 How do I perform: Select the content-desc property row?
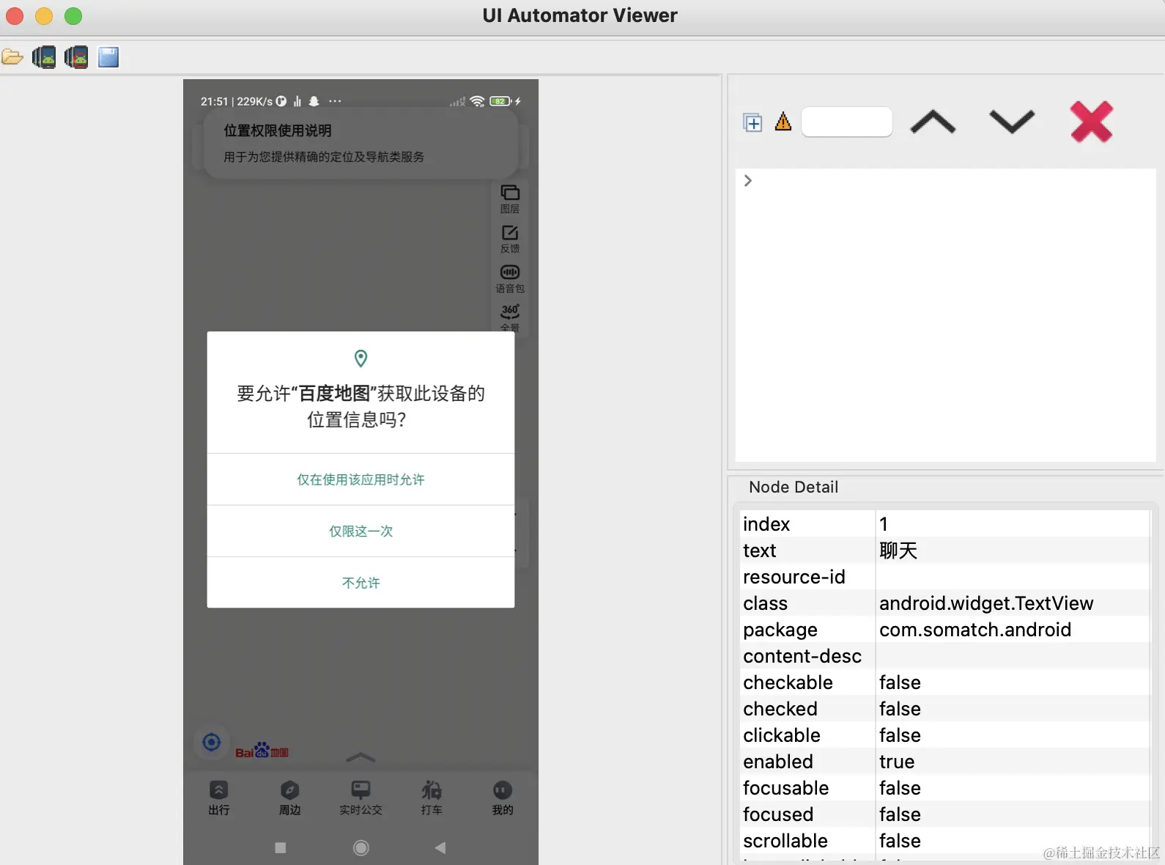click(944, 655)
